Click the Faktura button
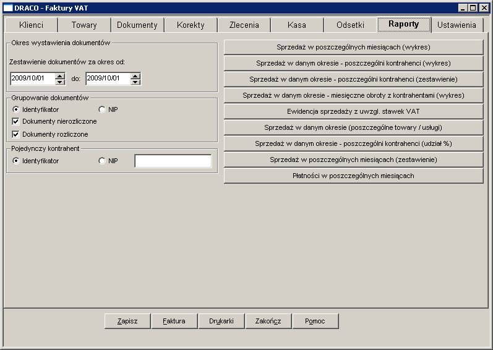Screen dimensions: 493x350 click(174, 321)
